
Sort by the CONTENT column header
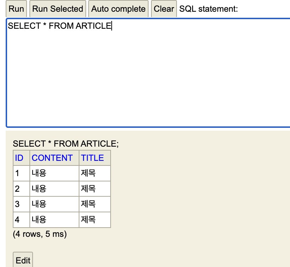click(52, 158)
